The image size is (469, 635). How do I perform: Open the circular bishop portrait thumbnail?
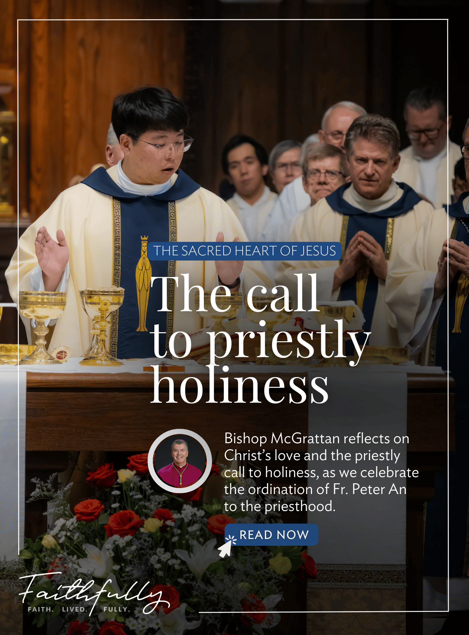click(x=180, y=461)
